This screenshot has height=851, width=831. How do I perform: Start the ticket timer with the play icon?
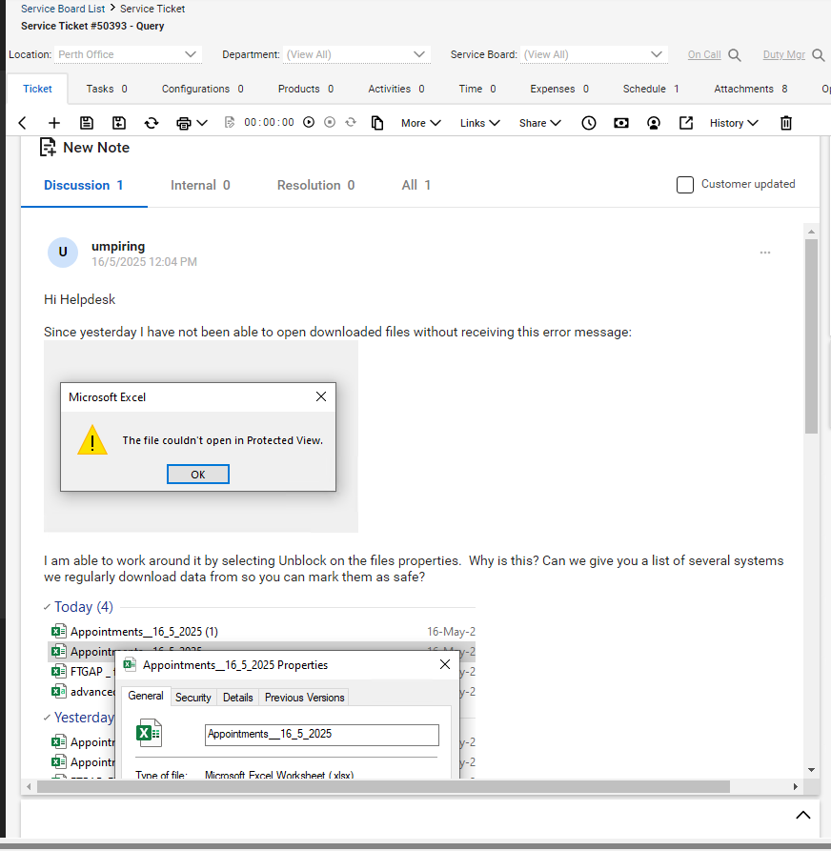point(309,123)
